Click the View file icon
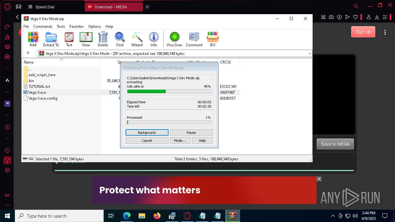The height and width of the screenshot is (222, 395). point(86,39)
